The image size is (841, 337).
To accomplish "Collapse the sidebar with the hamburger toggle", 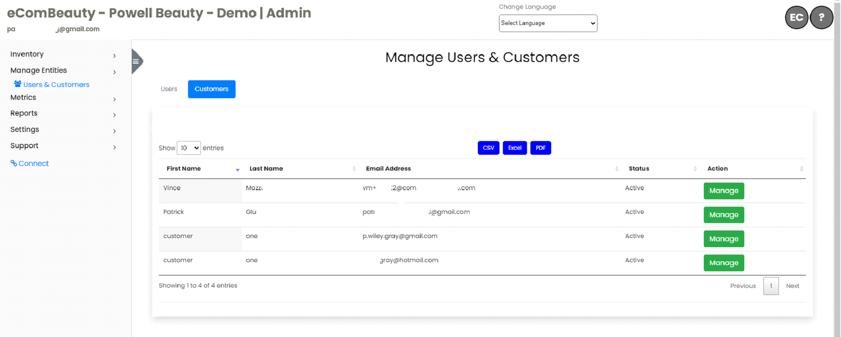I will point(136,62).
